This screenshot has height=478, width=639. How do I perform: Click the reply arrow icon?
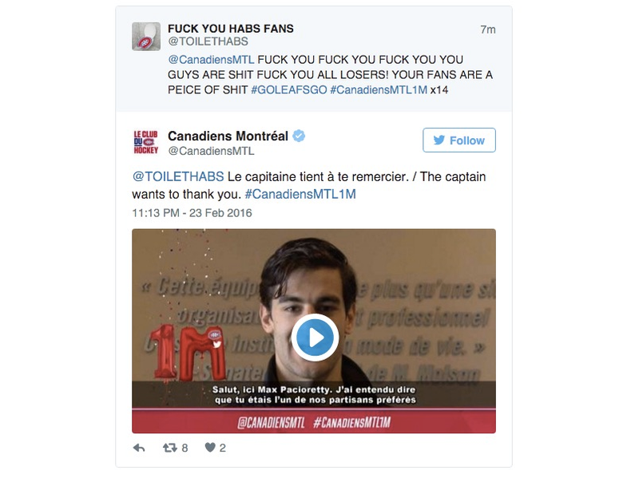tap(139, 448)
